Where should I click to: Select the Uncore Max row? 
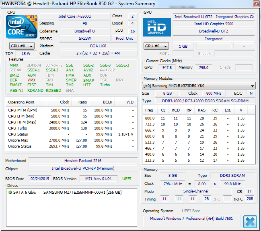point(71,140)
